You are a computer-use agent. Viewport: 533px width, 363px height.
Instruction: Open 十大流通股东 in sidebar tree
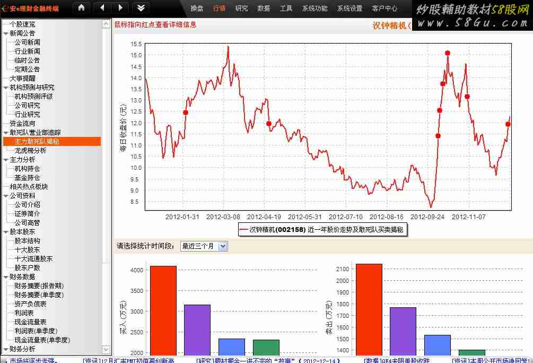tap(33, 259)
